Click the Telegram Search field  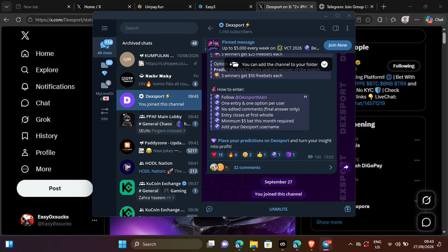159,28
